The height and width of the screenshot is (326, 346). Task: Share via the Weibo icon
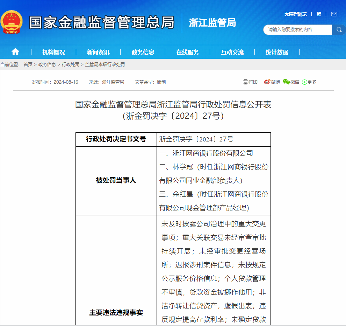[x=267, y=82]
